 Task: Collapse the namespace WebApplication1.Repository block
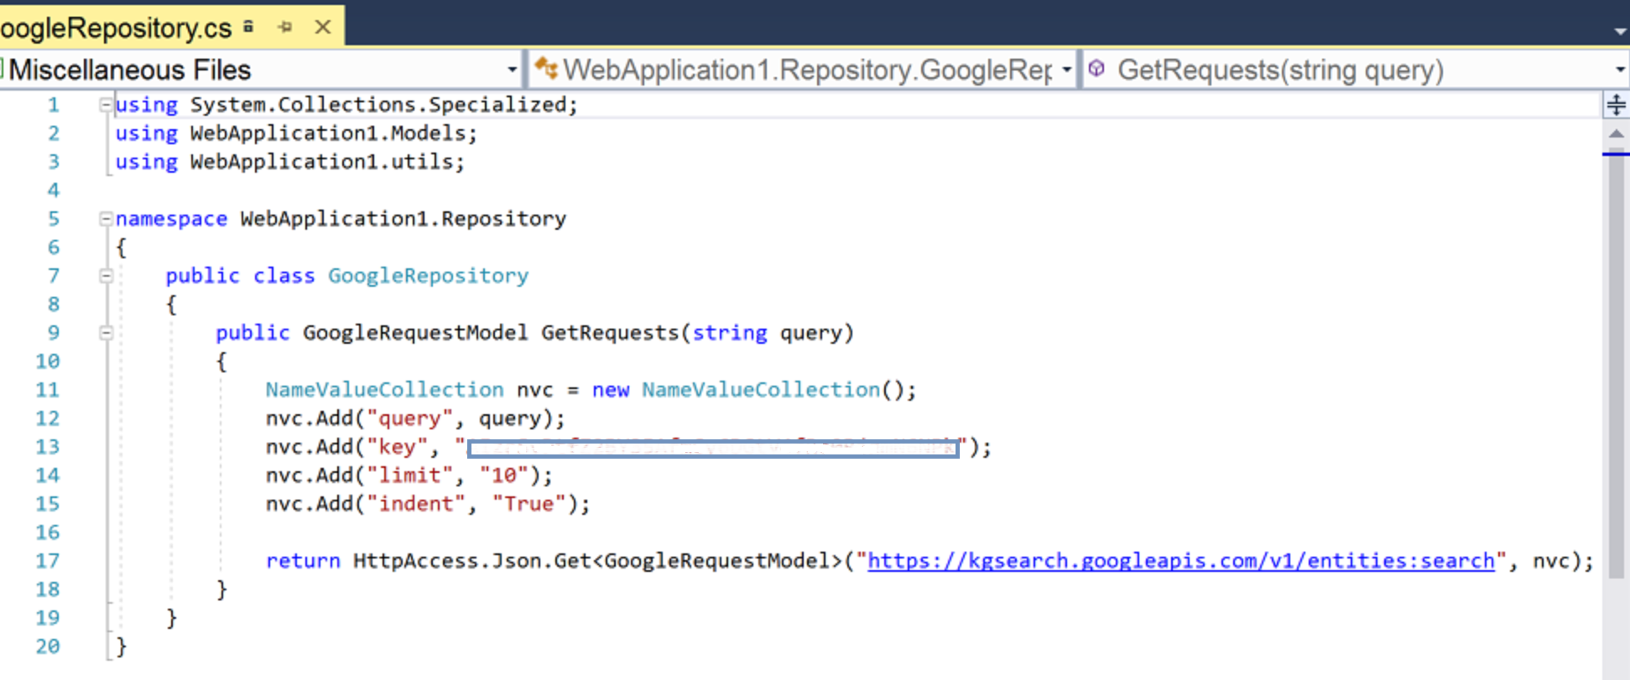(x=106, y=219)
